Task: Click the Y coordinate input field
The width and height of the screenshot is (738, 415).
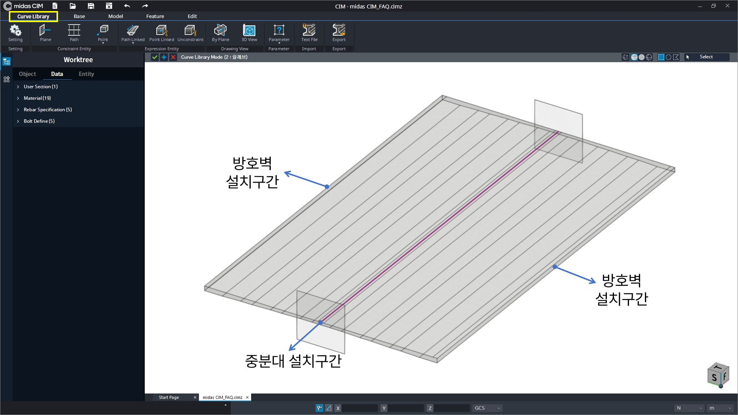Action: [x=406, y=408]
